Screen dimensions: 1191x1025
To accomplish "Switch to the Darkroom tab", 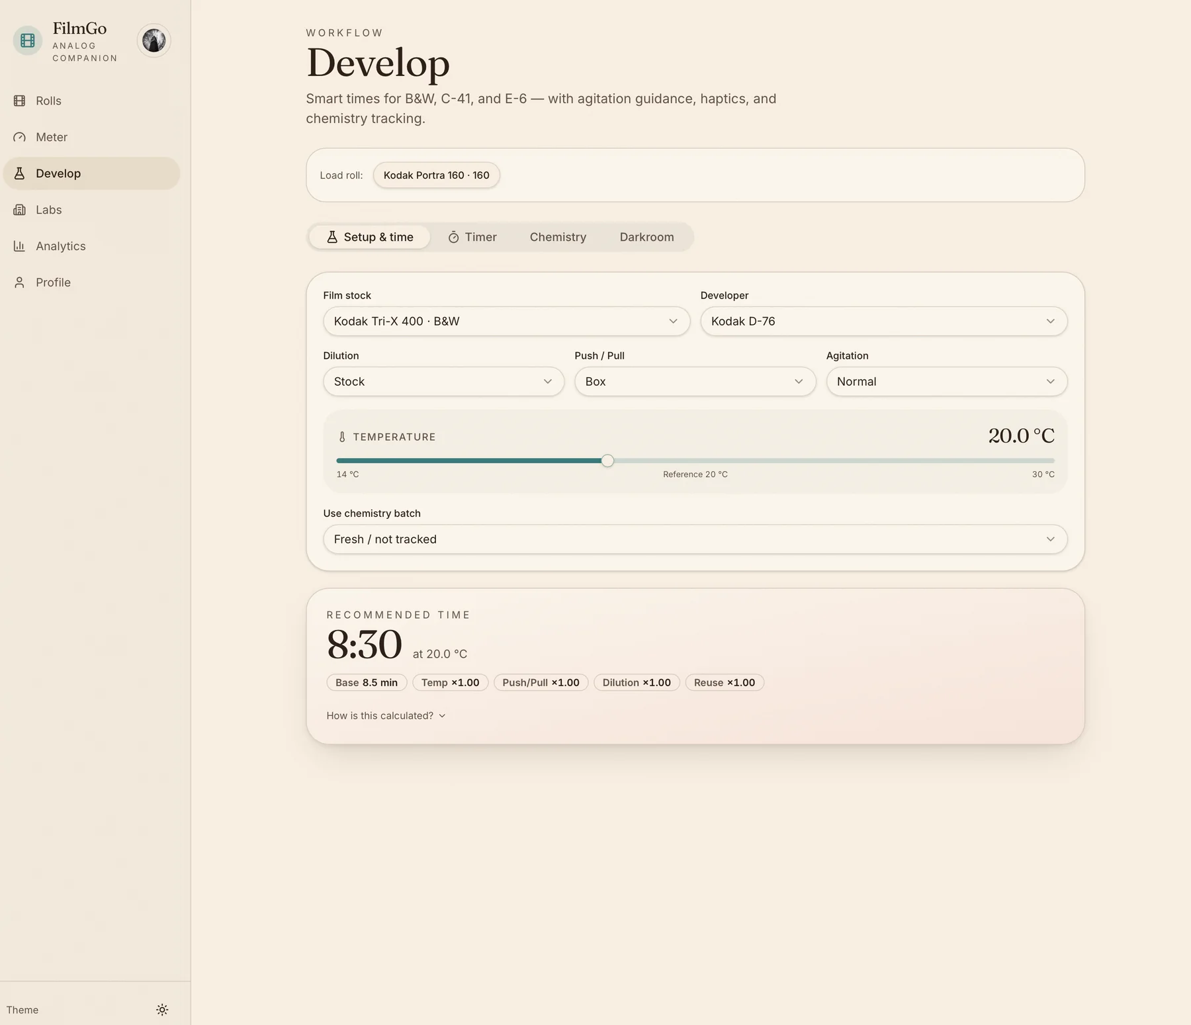I will tap(646, 237).
